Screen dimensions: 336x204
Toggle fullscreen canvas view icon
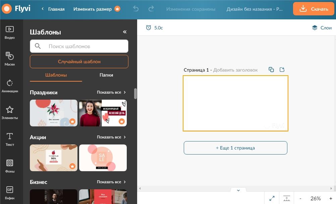point(272,198)
